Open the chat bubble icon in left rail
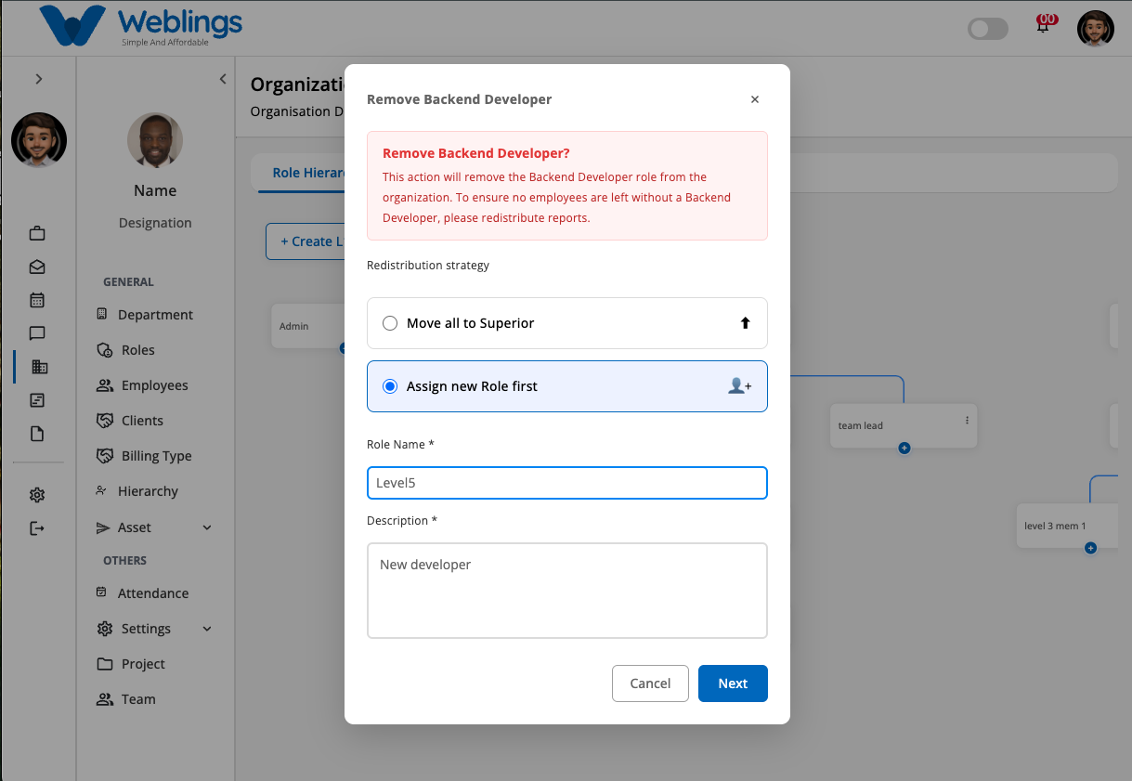 (37, 333)
